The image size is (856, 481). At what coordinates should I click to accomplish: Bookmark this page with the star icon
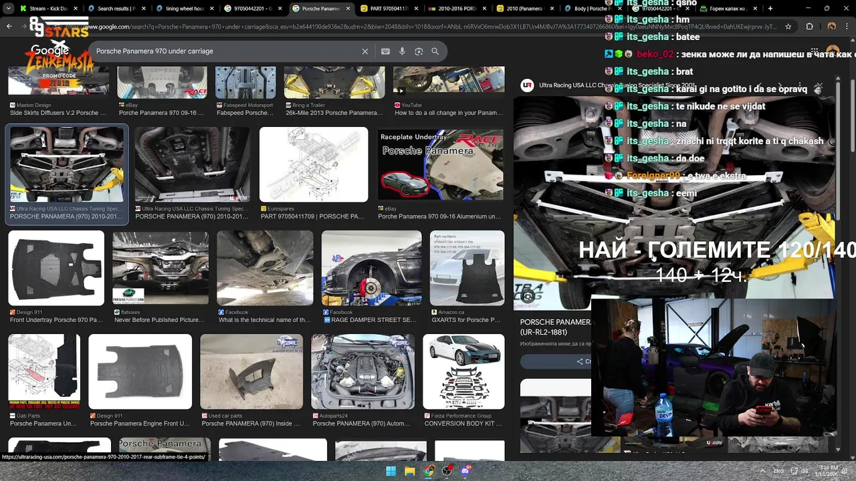788,27
